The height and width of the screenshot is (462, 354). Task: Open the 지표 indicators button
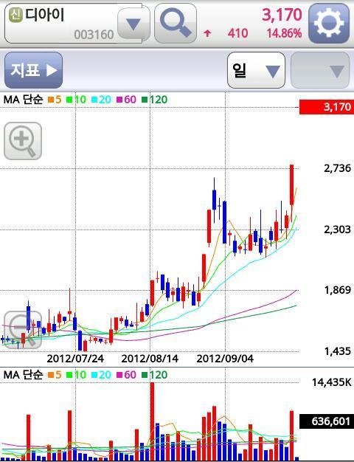click(34, 70)
